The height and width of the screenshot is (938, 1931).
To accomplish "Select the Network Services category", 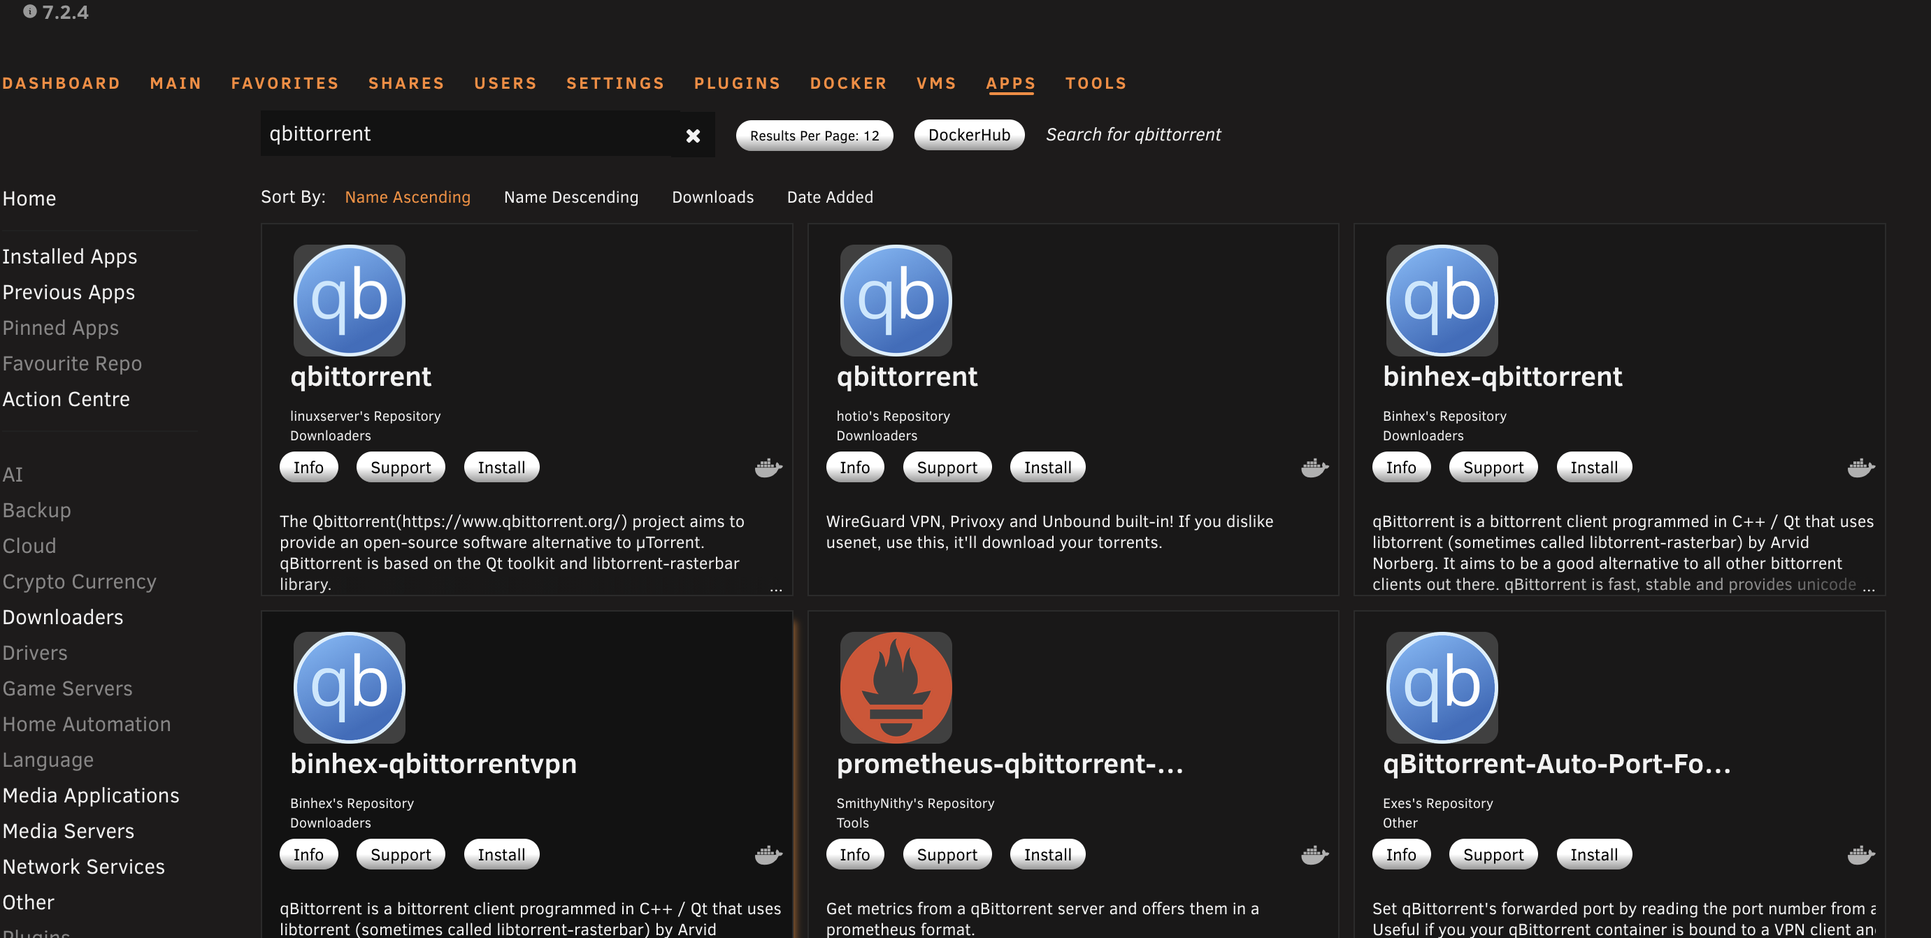I will (x=83, y=867).
